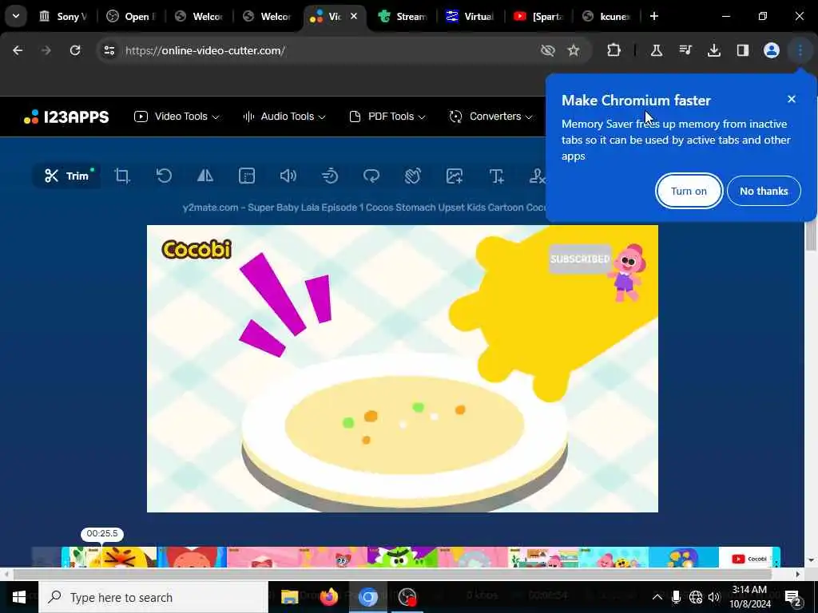Show hidden system tray icons
Image resolution: width=818 pixels, height=613 pixels.
coord(657,597)
